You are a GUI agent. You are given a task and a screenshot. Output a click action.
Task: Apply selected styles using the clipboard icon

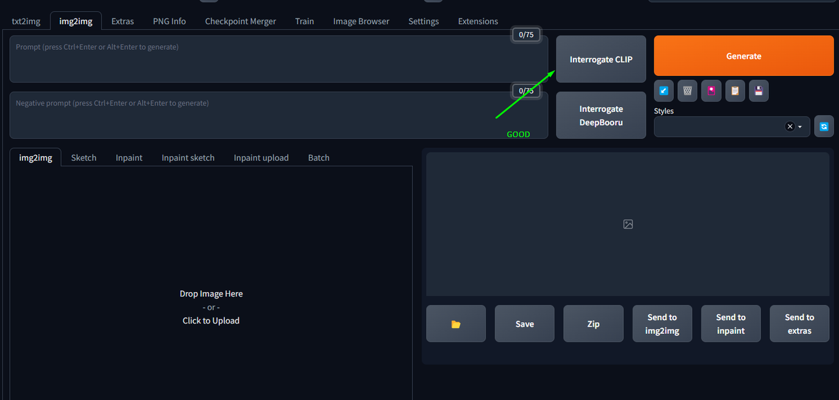735,91
